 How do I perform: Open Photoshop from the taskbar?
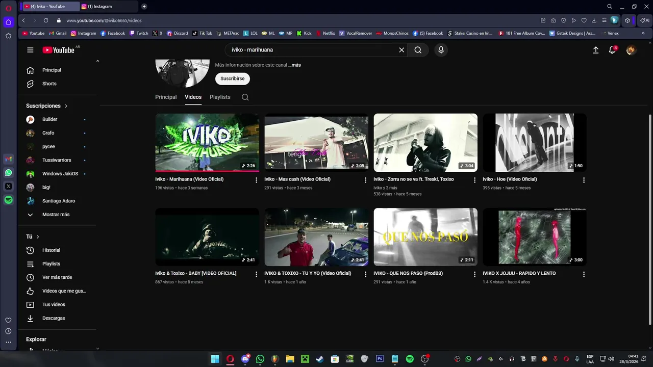click(380, 359)
